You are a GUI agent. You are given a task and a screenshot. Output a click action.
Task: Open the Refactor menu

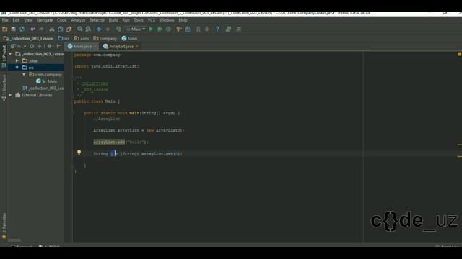coord(97,20)
